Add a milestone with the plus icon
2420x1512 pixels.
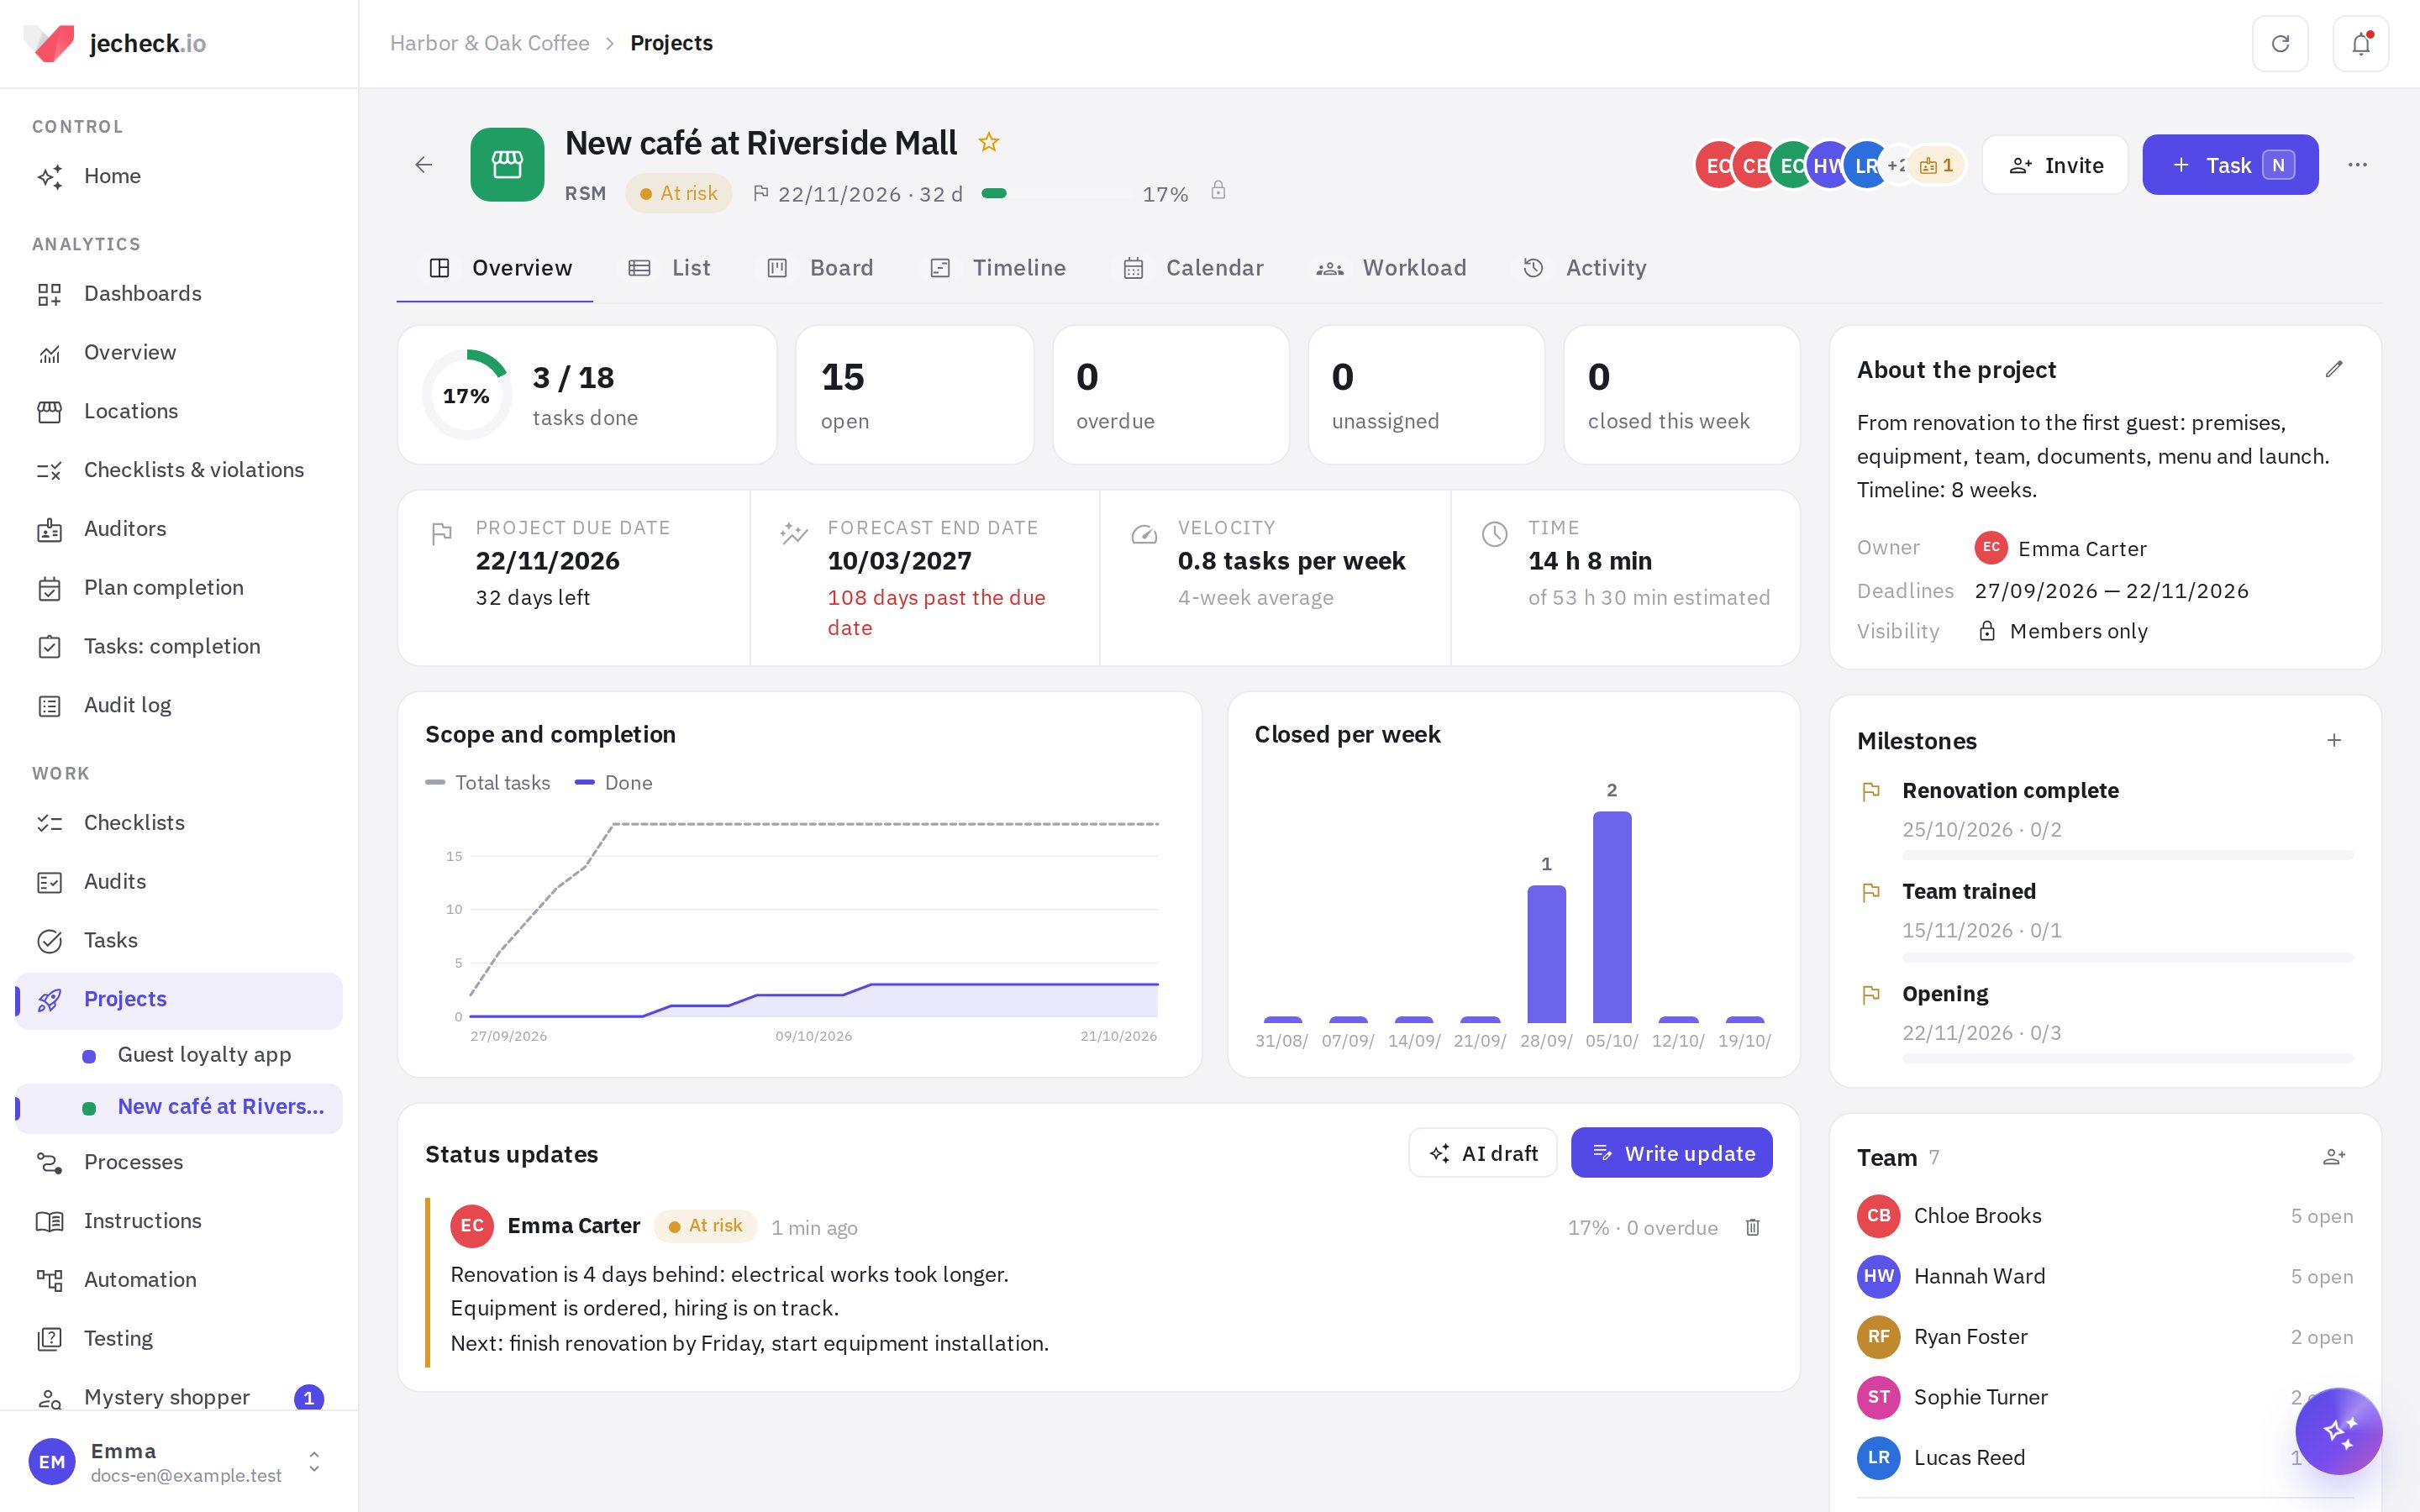click(2334, 741)
